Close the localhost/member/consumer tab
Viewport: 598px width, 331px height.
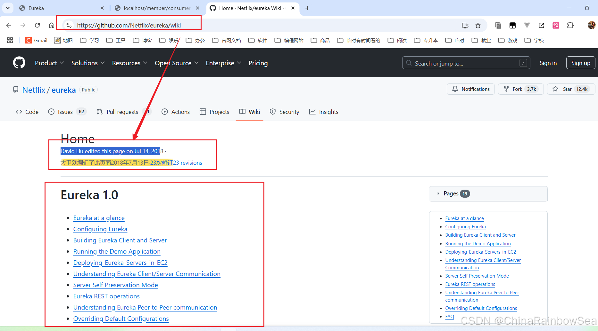click(x=198, y=8)
